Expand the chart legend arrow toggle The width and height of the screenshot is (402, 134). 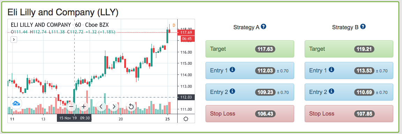point(14,39)
